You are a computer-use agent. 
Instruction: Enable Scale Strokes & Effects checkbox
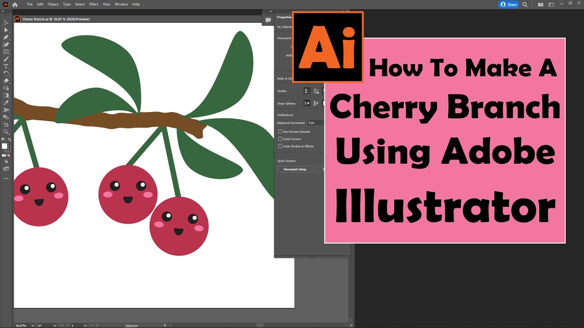280,146
